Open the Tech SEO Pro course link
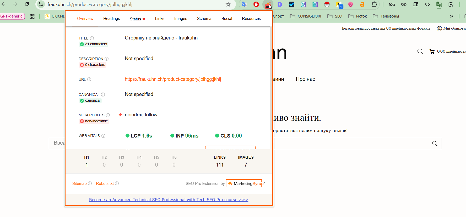 pos(169,200)
